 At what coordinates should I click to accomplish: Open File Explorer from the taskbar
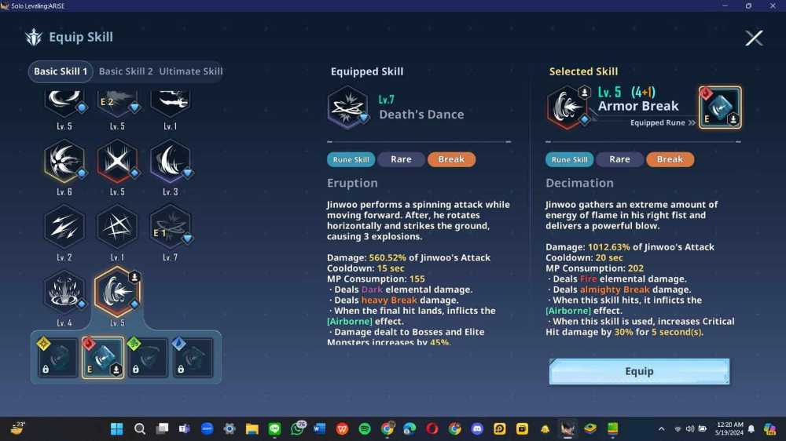(252, 429)
